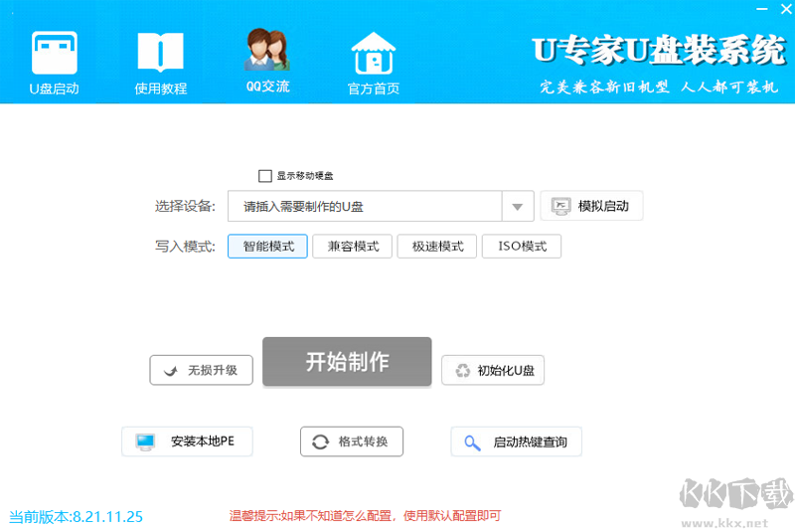This screenshot has height=530, width=795.
Task: Open the QQ交流 people icon
Action: tap(267, 49)
